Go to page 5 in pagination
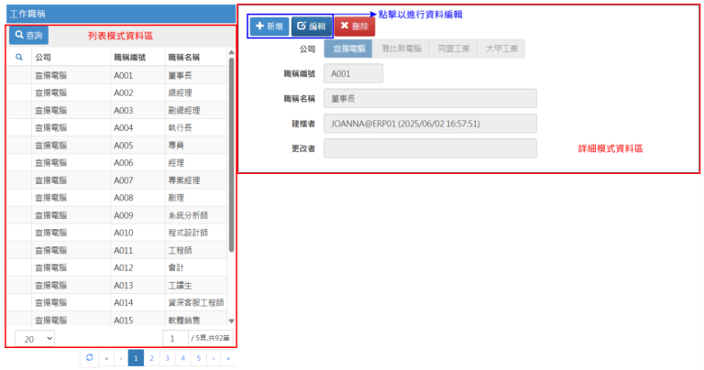The height and width of the screenshot is (370, 704). [198, 358]
